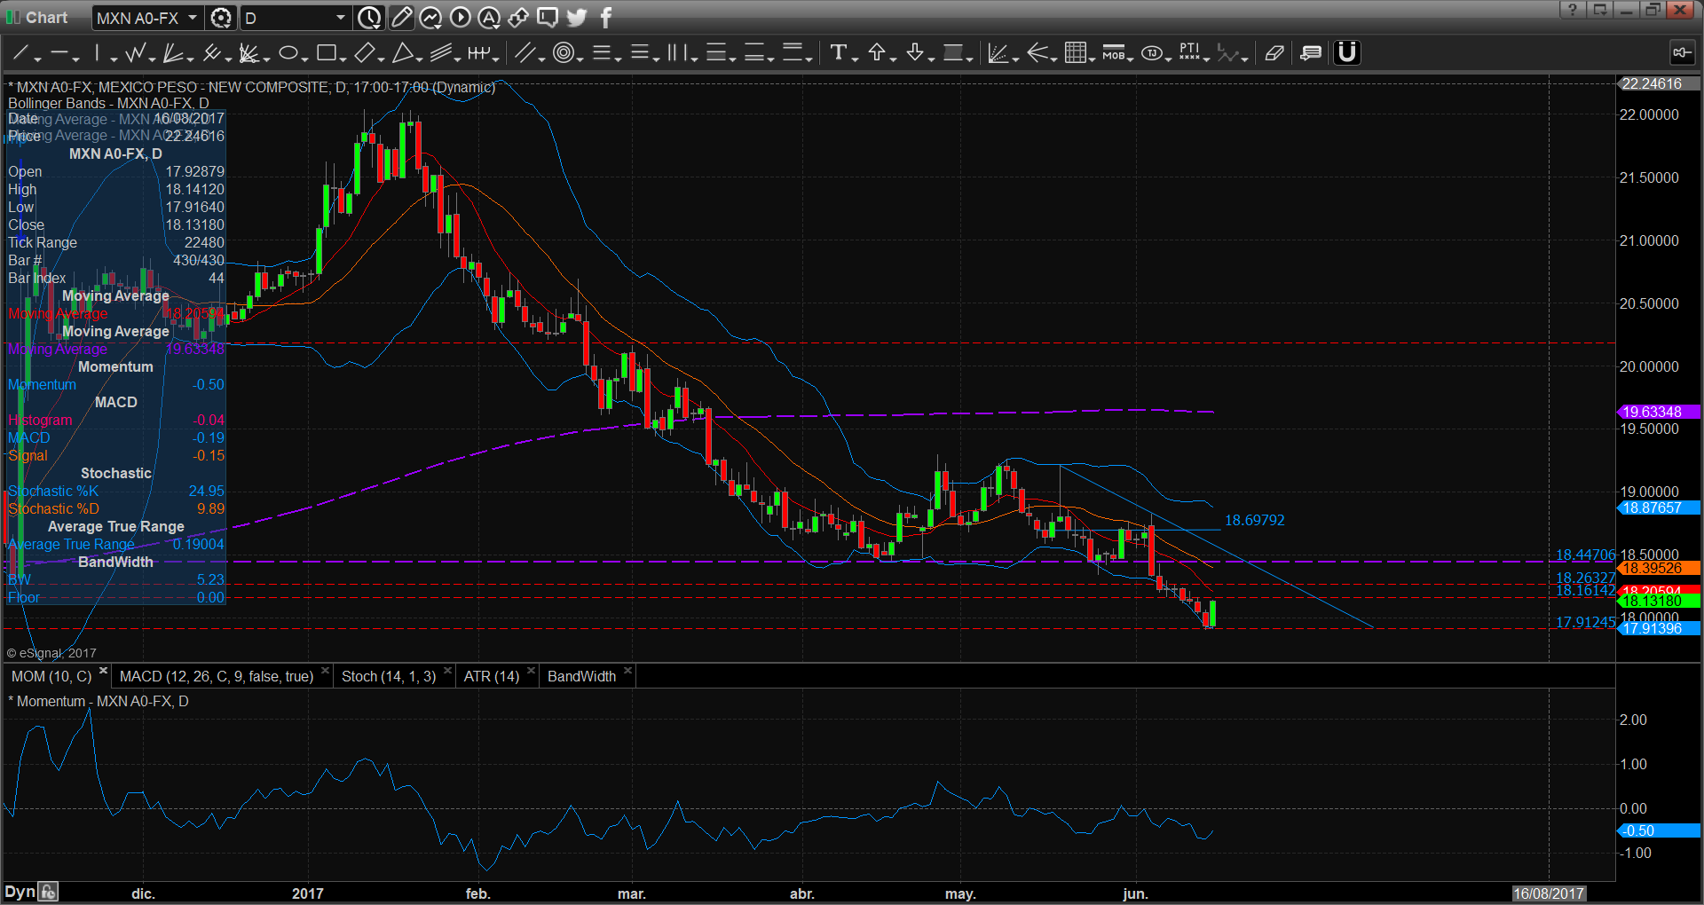This screenshot has width=1704, height=905.
Task: Select the horizontal line tool
Action: [x=59, y=53]
